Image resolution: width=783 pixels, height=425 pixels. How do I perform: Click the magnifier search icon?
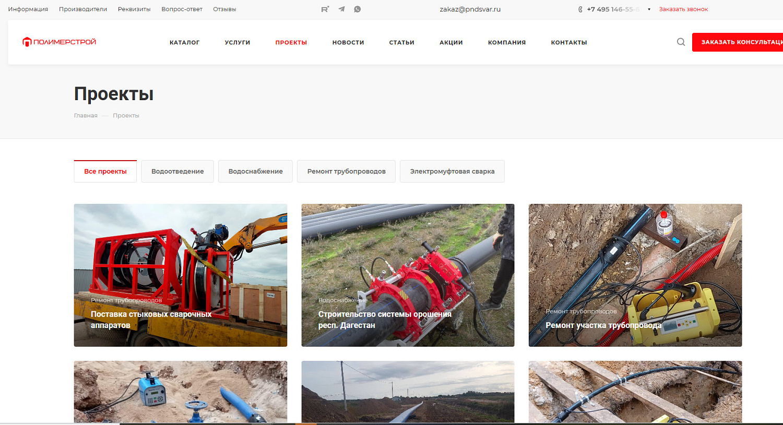coord(681,42)
